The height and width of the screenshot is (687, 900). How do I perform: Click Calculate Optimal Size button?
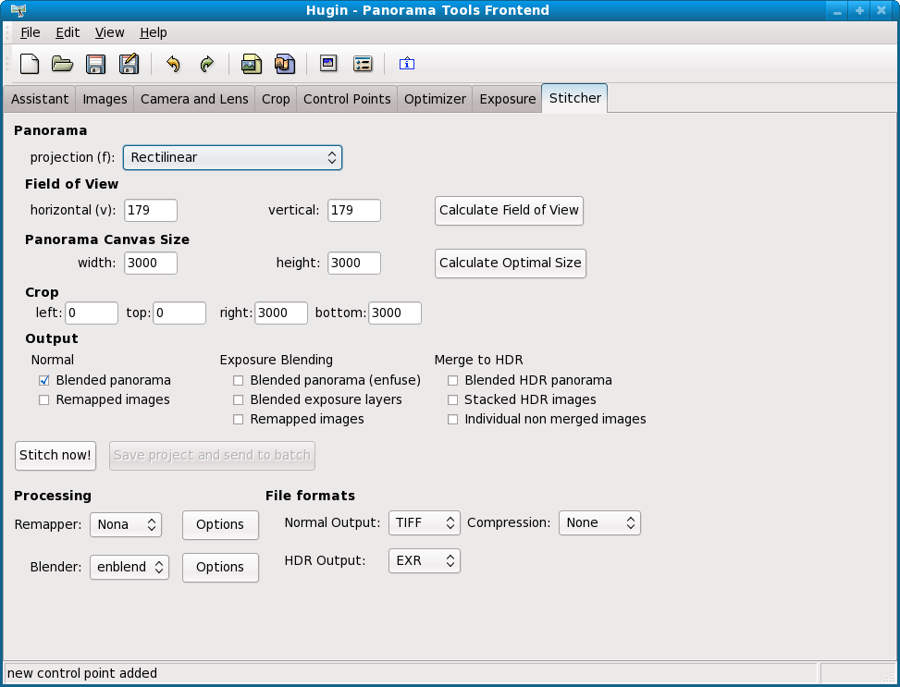click(510, 263)
